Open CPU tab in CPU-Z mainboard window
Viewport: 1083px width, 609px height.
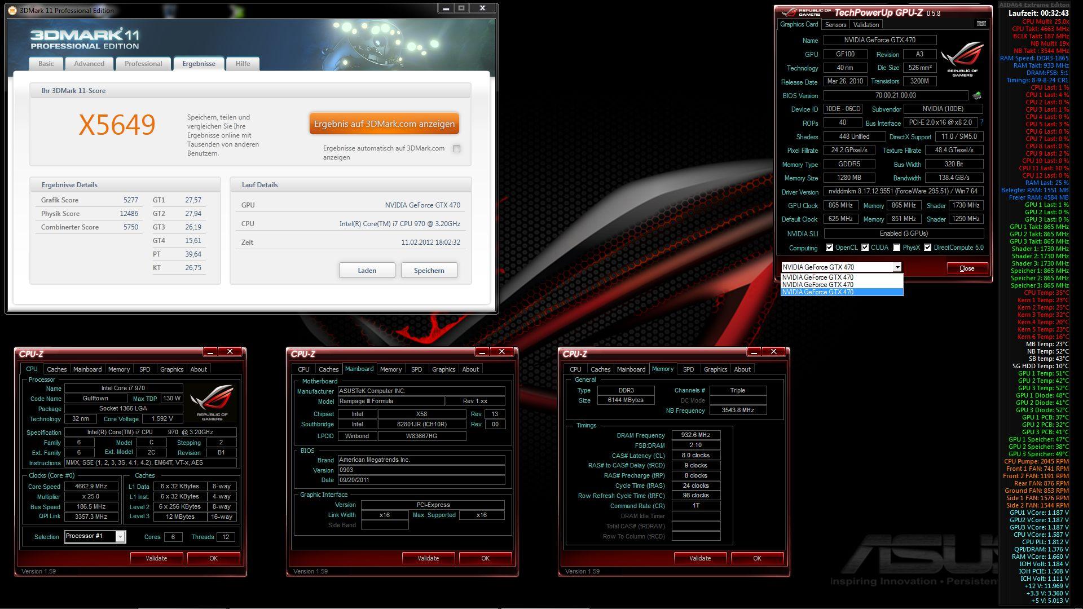(x=303, y=369)
